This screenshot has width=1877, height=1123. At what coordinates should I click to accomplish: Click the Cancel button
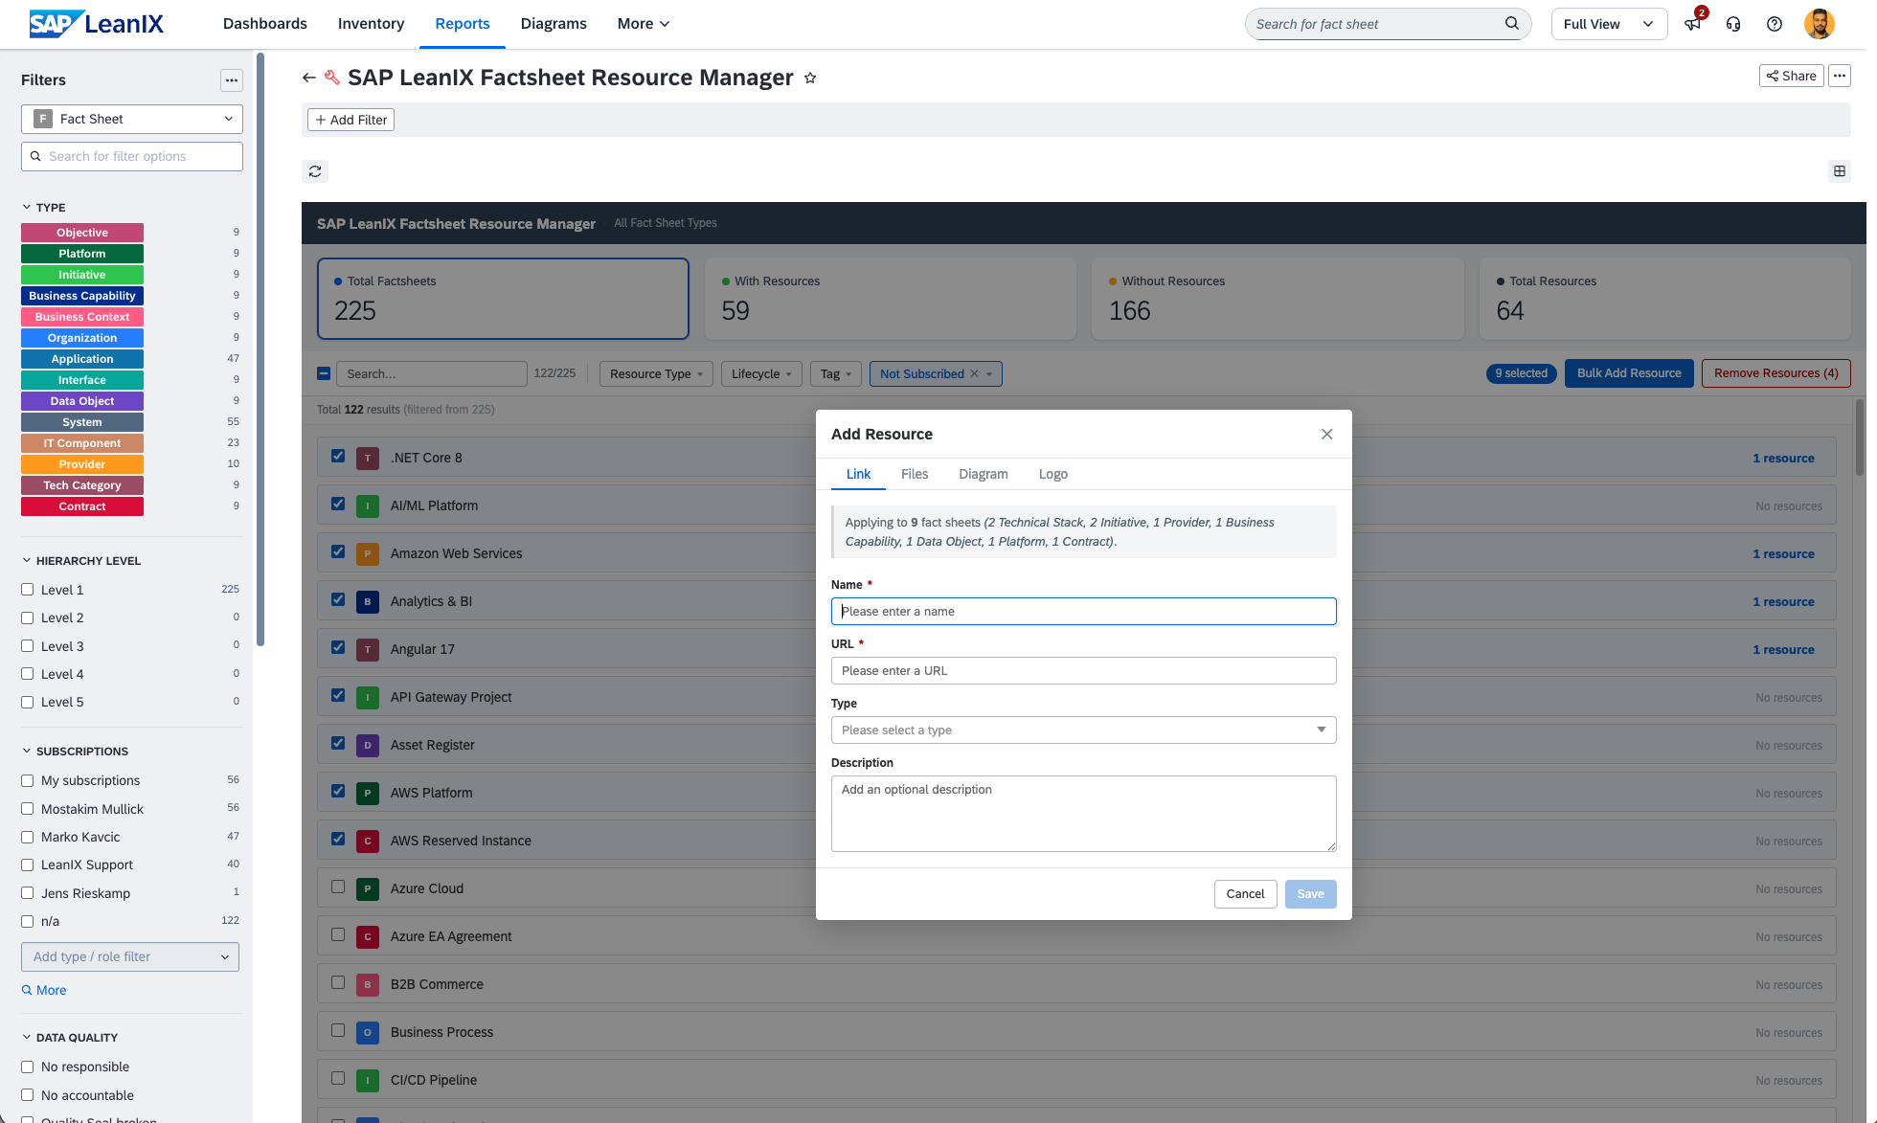1245,893
